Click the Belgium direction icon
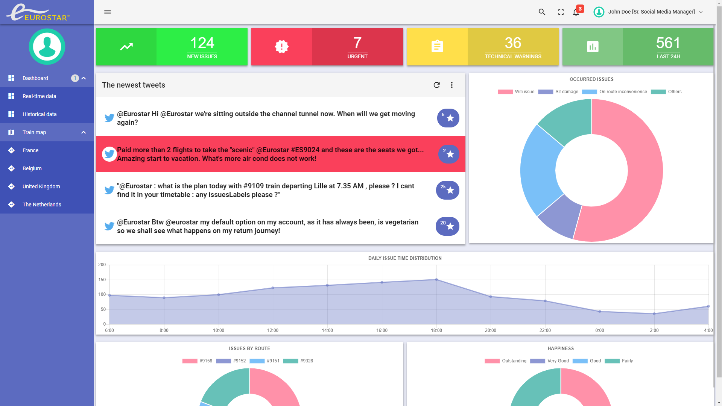Screen dimensions: 722x406 click(11, 168)
